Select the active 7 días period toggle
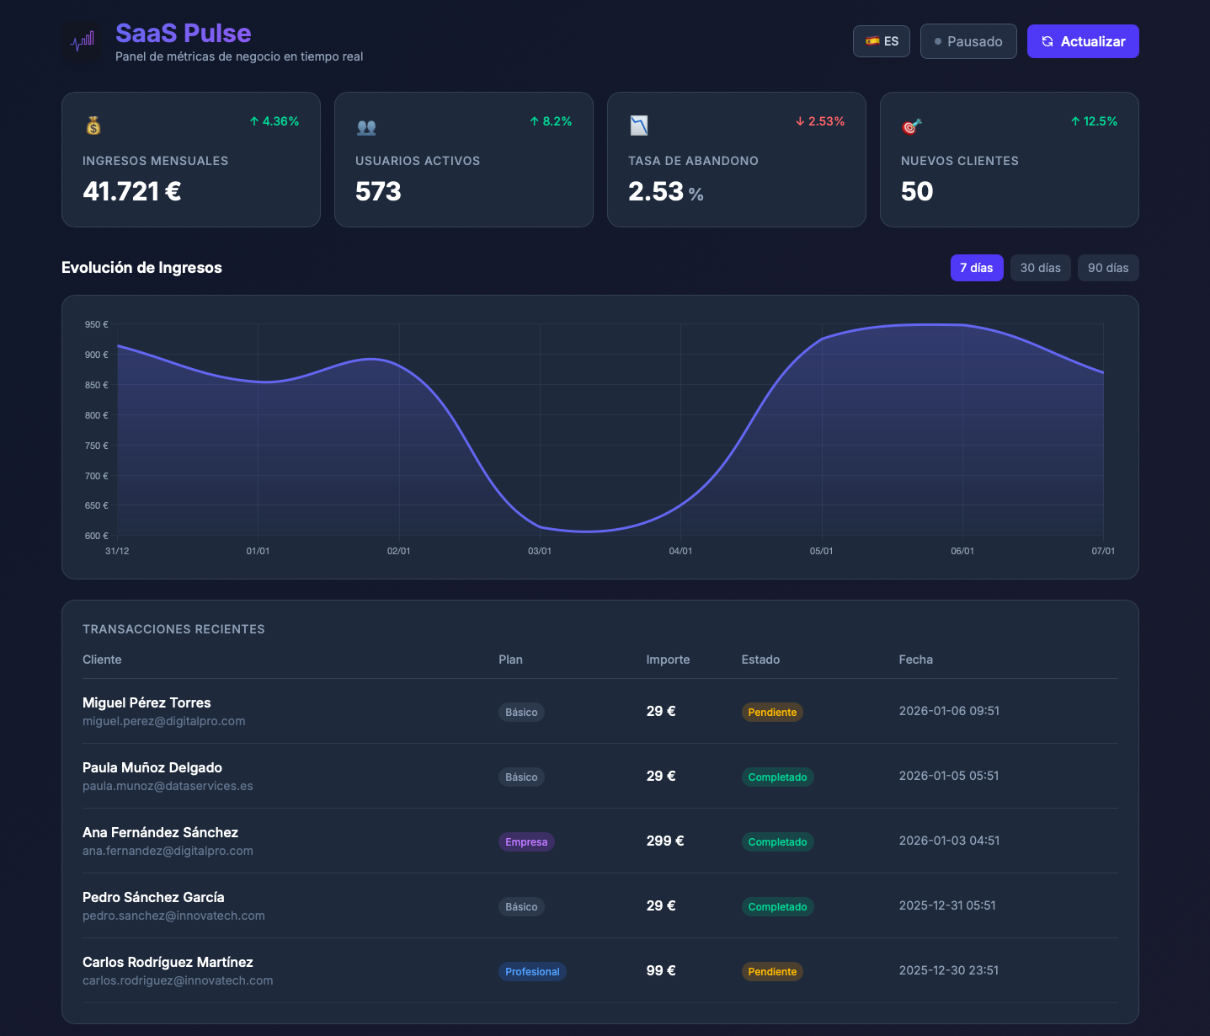This screenshot has width=1210, height=1036. pos(977,268)
